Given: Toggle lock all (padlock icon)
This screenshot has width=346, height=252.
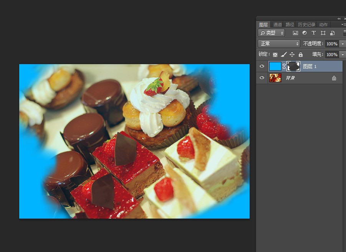Looking at the screenshot, I should [301, 54].
